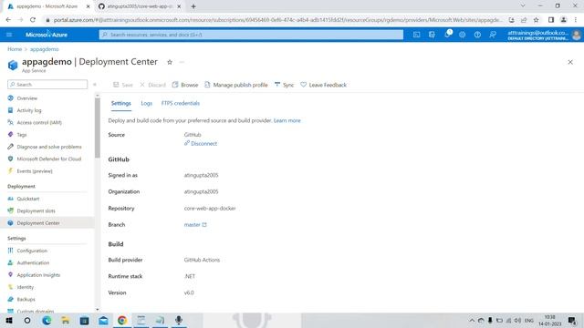Open Identity settings
The height and width of the screenshot is (328, 584).
tap(25, 287)
